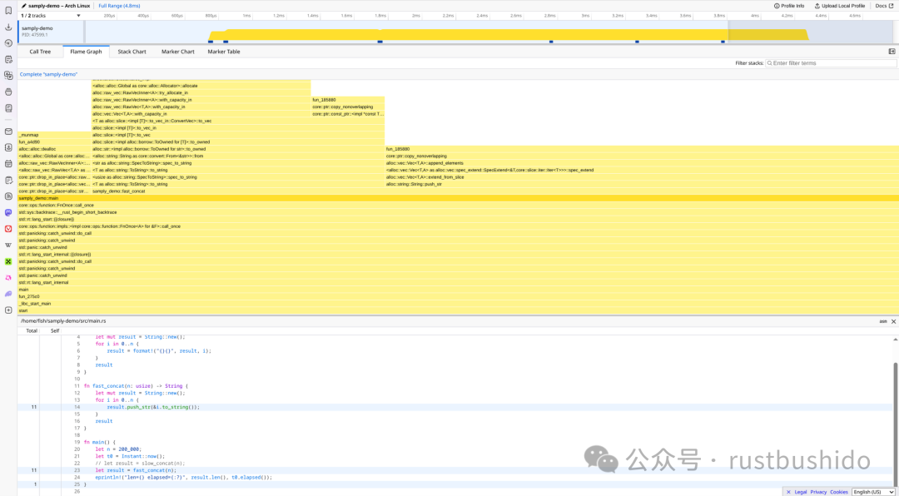
Task: Close the source code view
Action: pyautogui.click(x=893, y=322)
